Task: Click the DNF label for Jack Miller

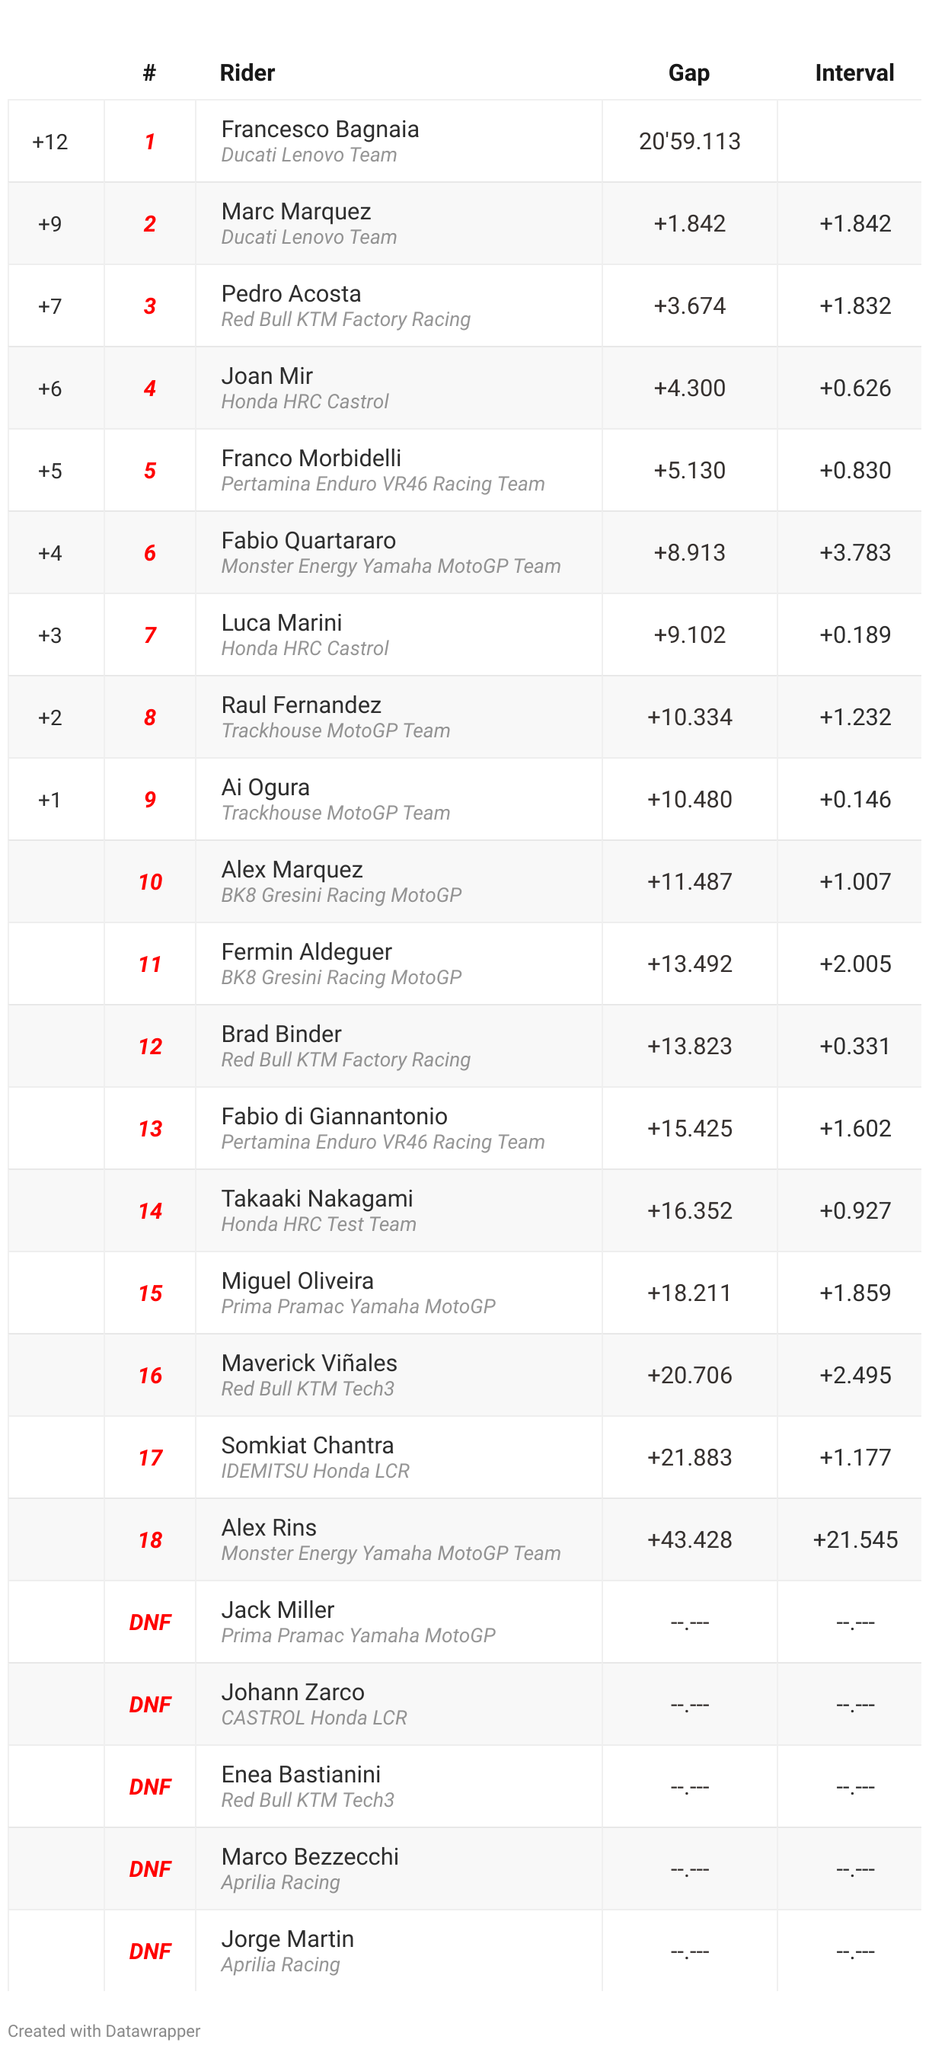Action: (x=149, y=1622)
